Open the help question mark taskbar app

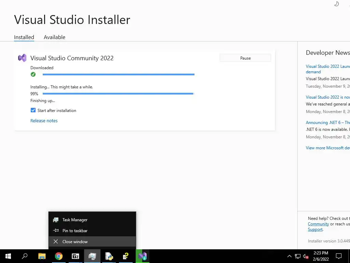pyautogui.click(x=126, y=256)
